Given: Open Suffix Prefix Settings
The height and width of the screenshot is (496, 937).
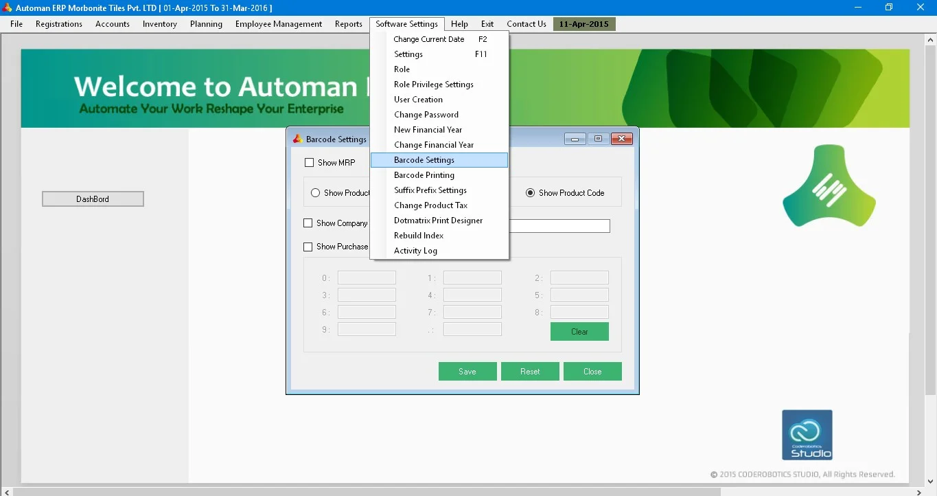Looking at the screenshot, I should tap(439, 190).
